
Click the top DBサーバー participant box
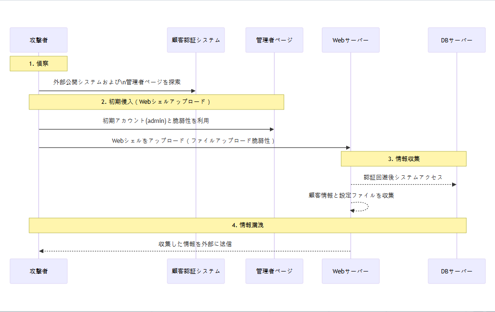click(x=457, y=40)
